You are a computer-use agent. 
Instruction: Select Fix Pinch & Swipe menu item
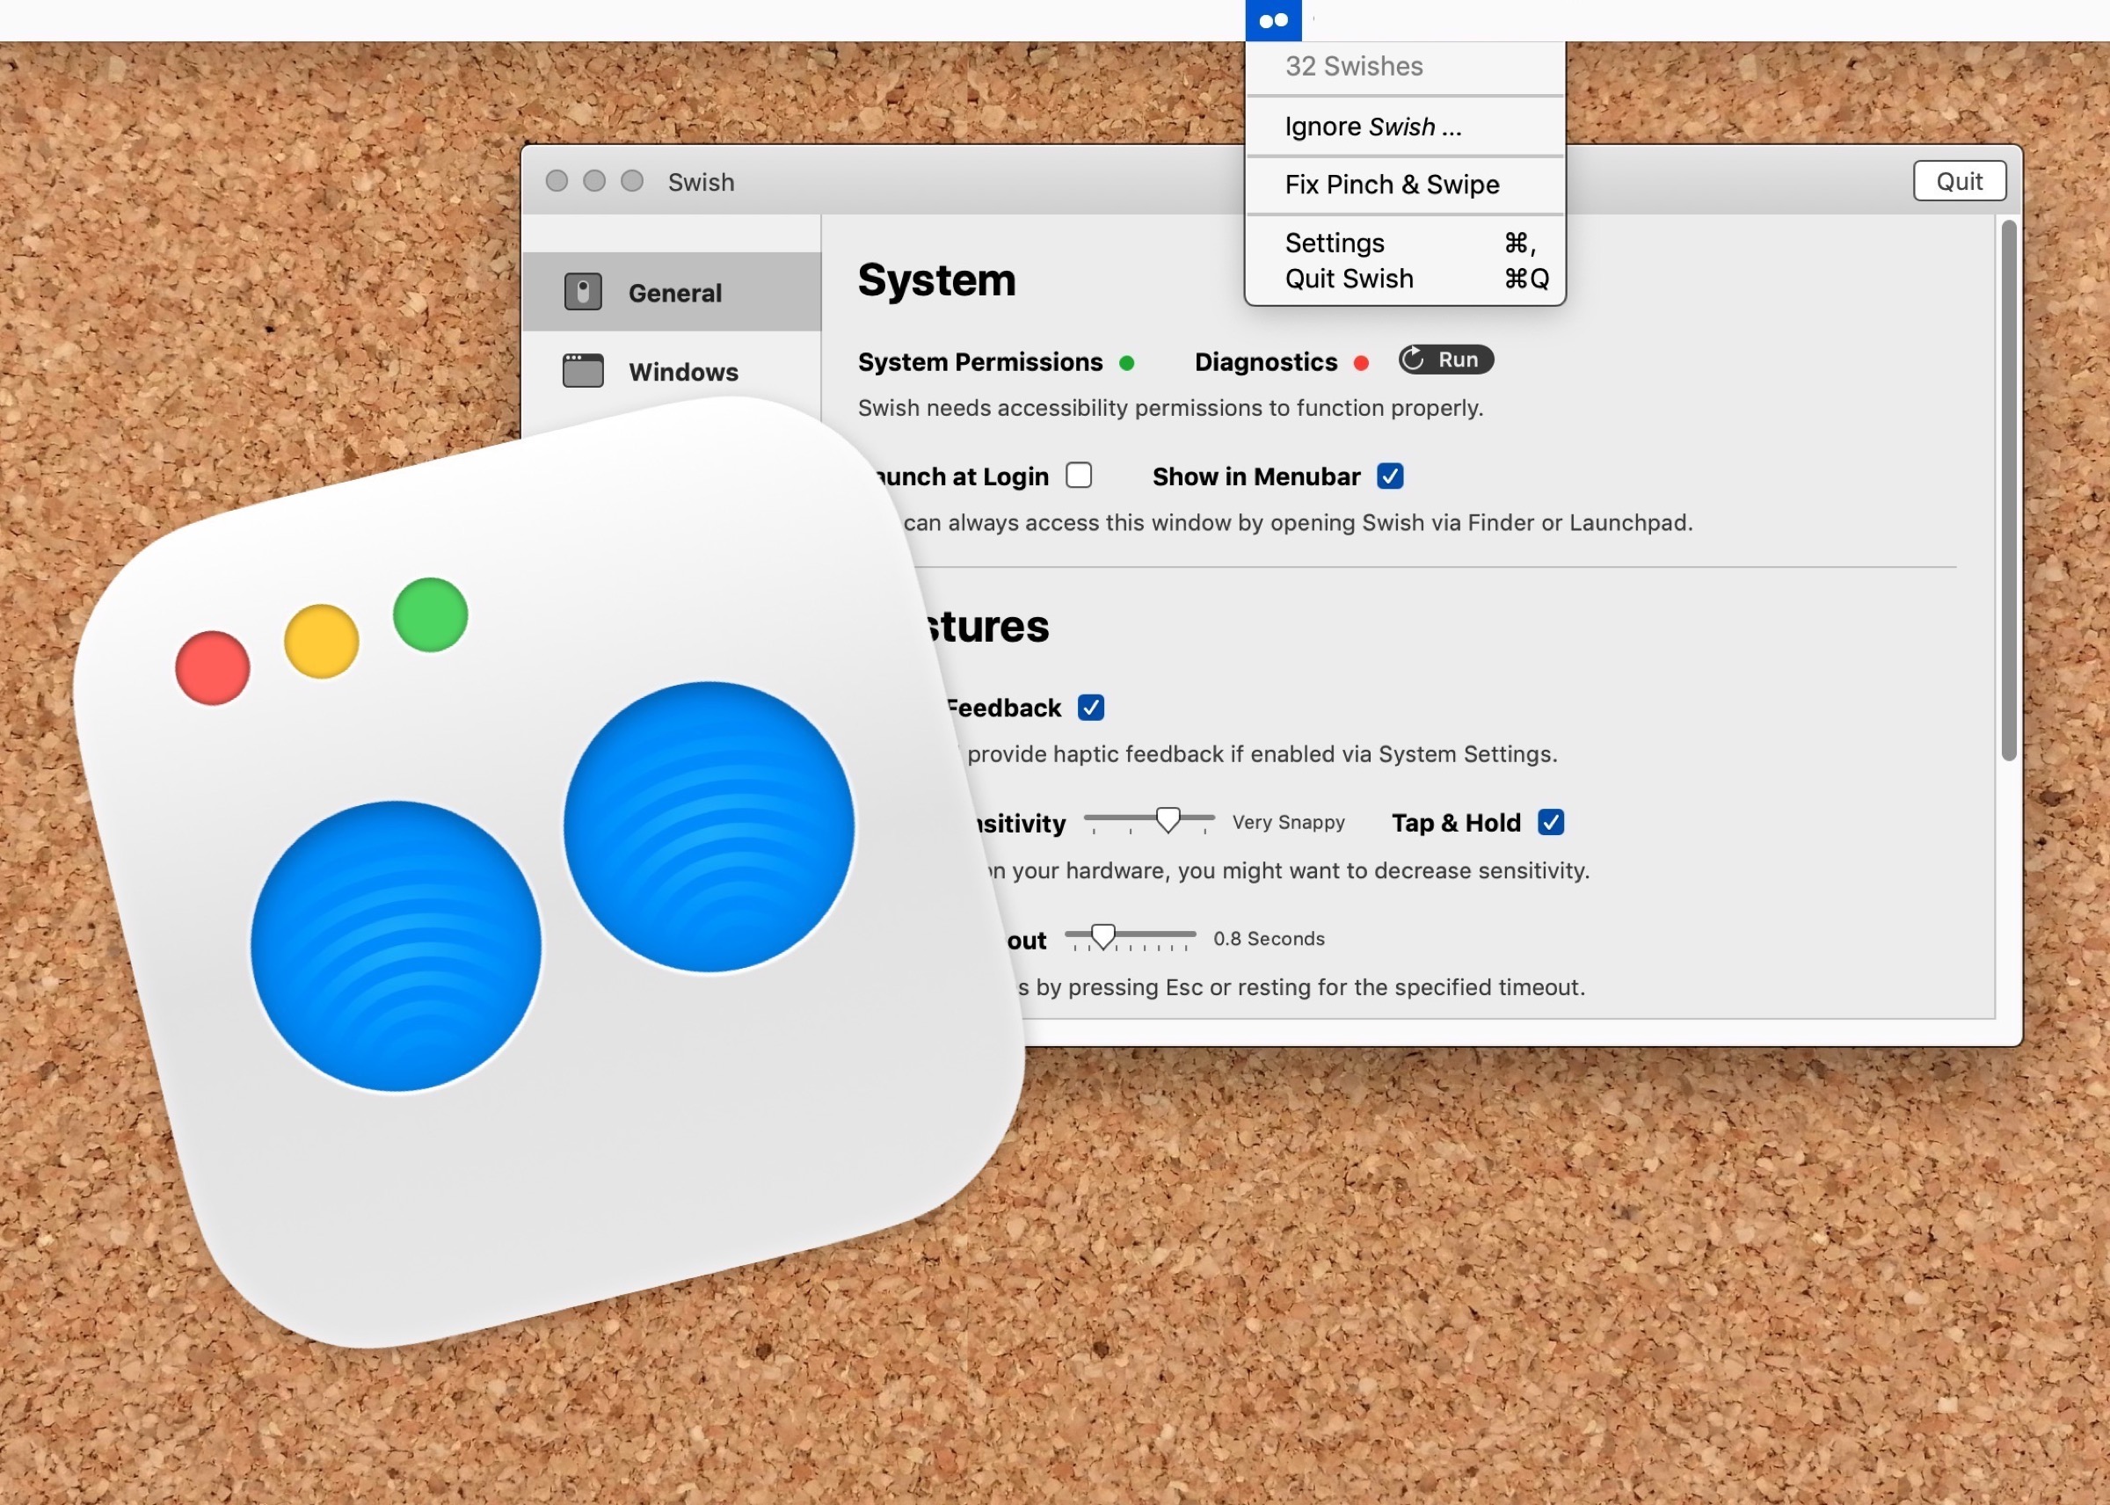pos(1392,185)
